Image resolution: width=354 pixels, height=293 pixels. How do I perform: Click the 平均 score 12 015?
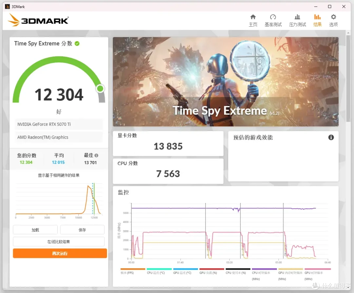point(58,163)
